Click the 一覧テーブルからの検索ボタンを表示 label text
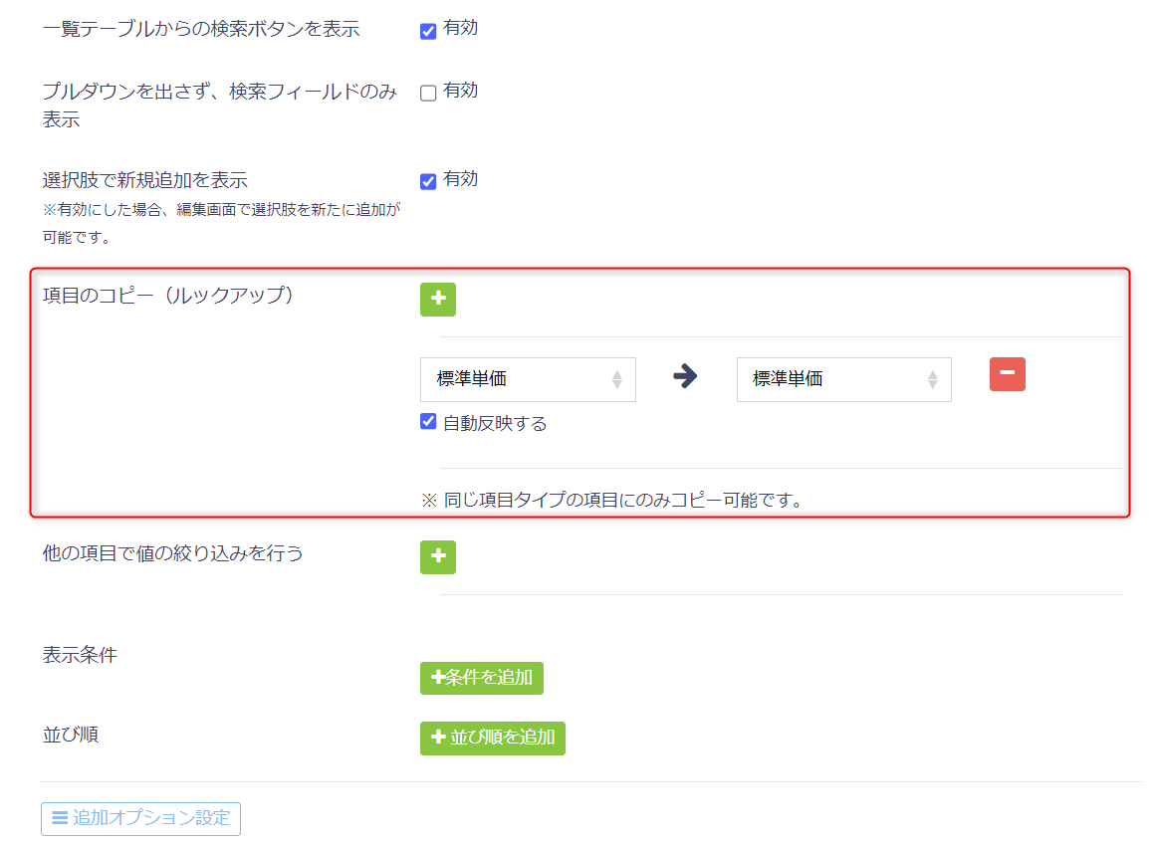 [201, 29]
